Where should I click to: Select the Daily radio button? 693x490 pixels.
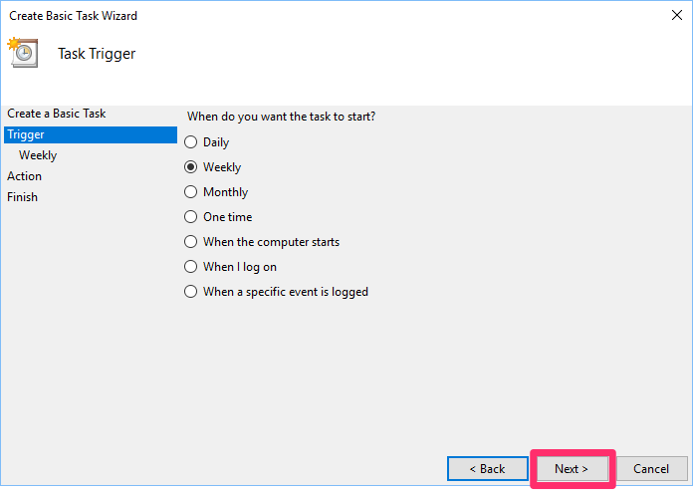point(190,142)
